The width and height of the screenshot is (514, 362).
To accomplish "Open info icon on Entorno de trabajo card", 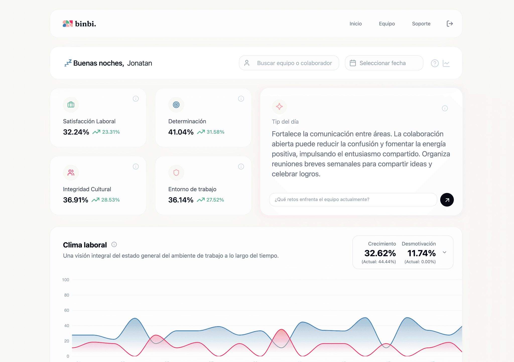I will (x=241, y=166).
